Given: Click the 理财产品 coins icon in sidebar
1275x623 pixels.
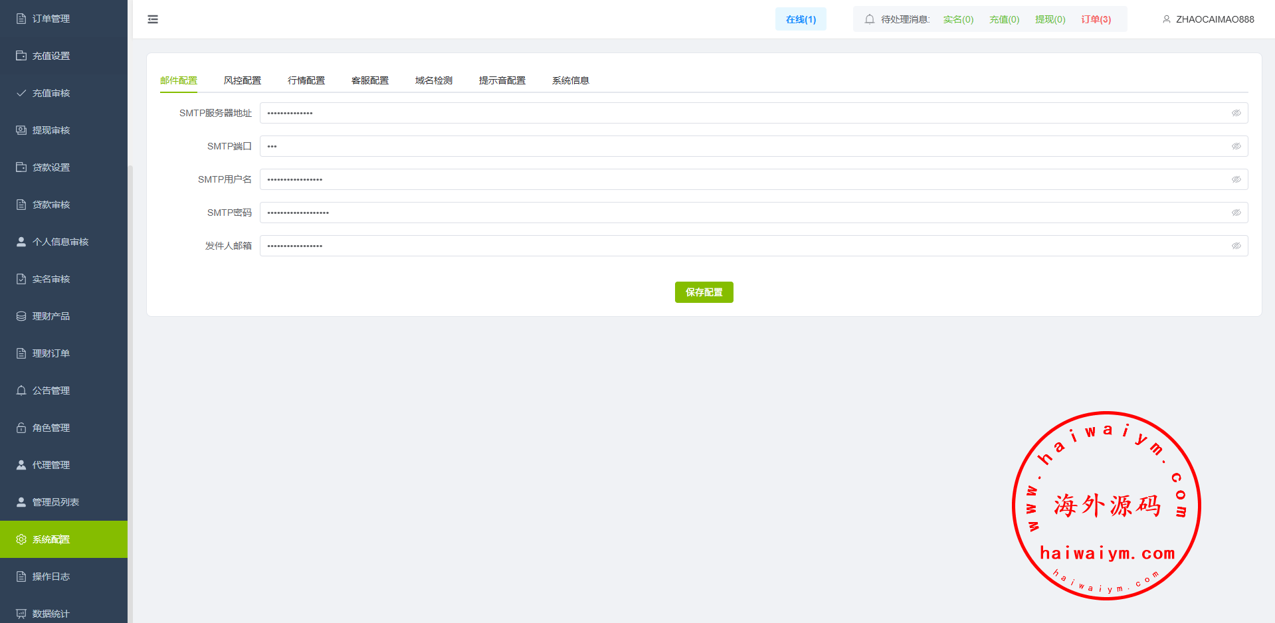Looking at the screenshot, I should (x=21, y=316).
